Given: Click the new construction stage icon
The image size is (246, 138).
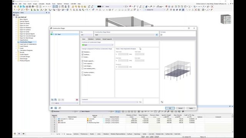Looking at the screenshot, I should click(x=52, y=100).
